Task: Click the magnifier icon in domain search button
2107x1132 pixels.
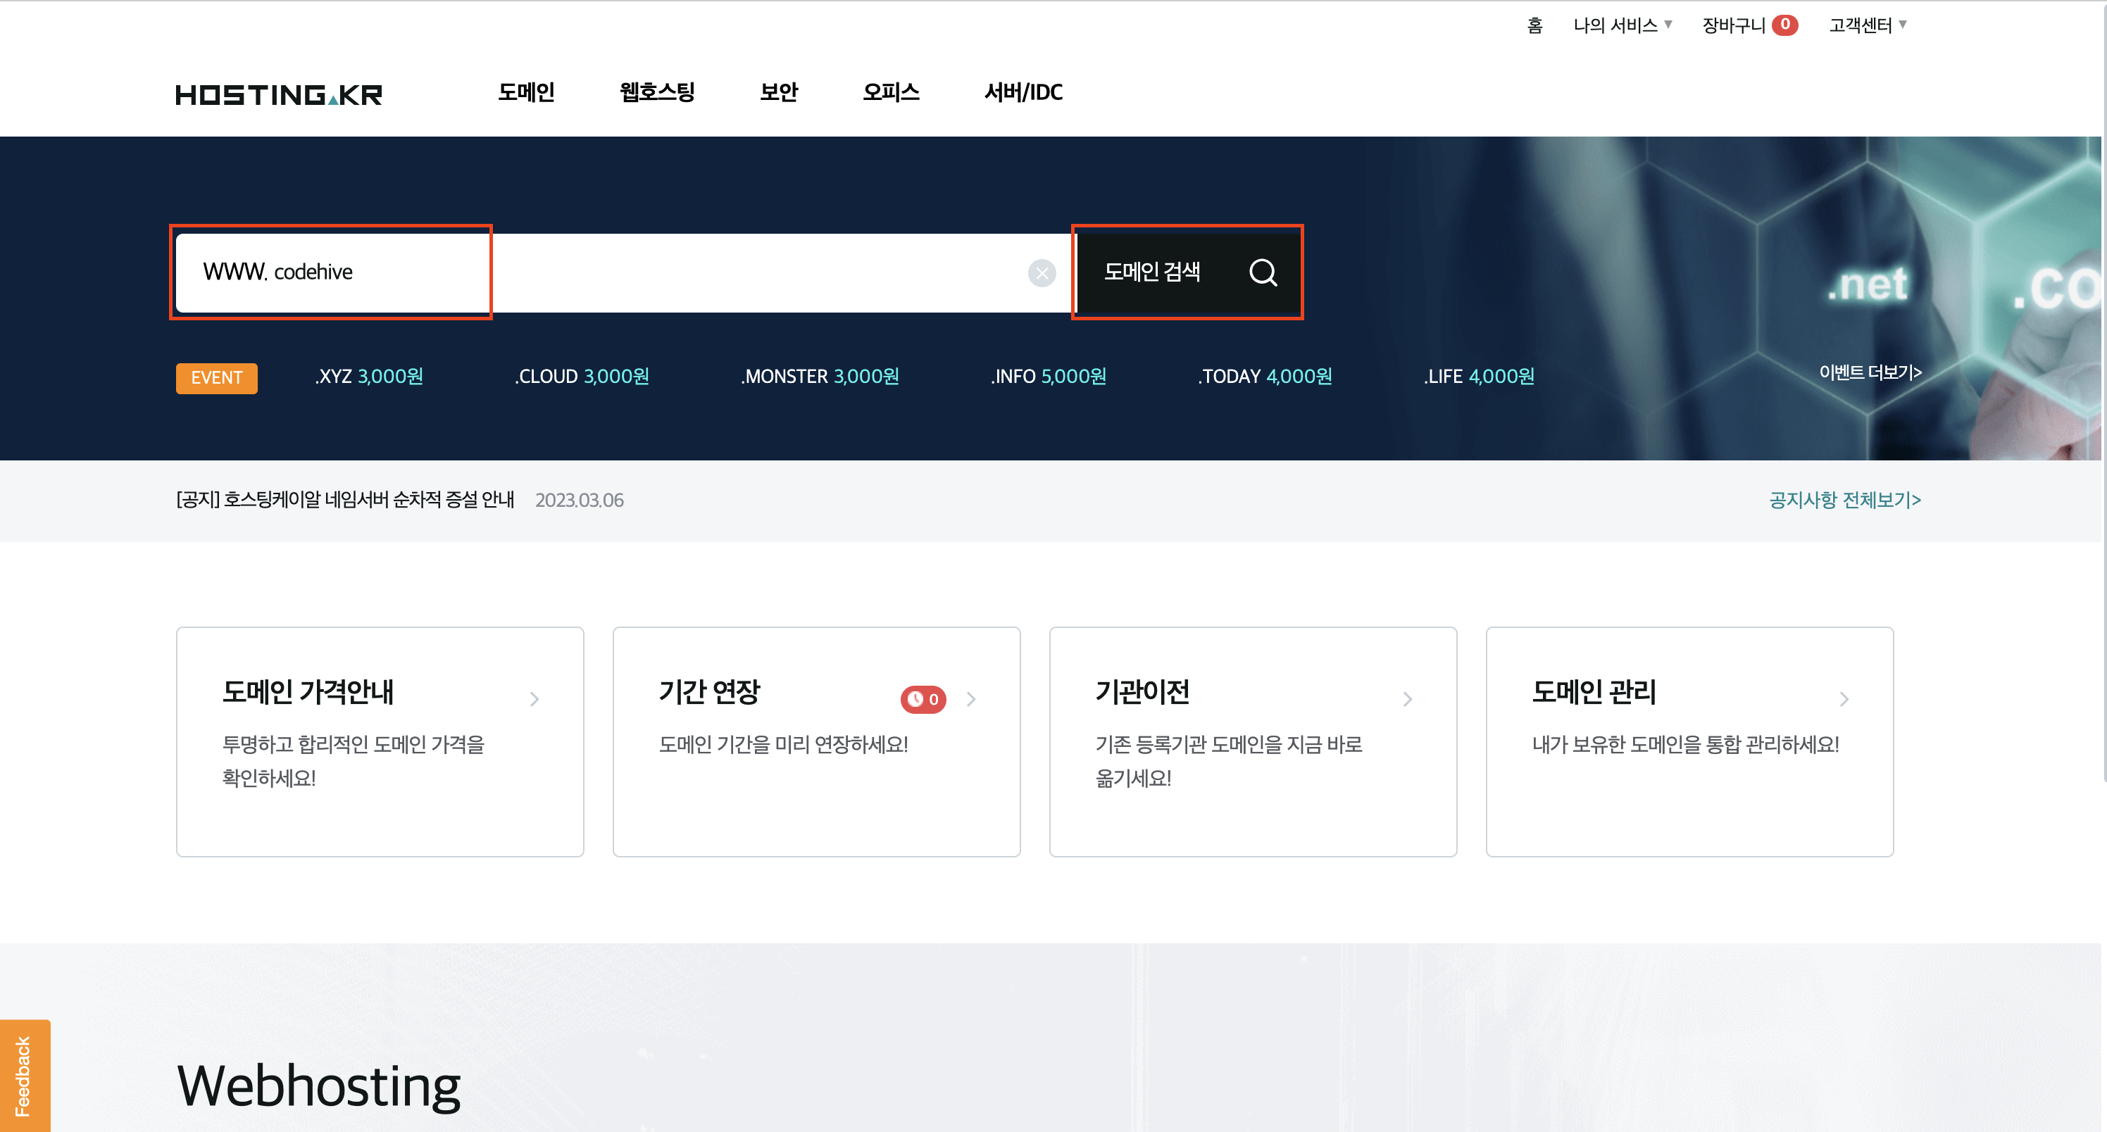Action: 1262,272
